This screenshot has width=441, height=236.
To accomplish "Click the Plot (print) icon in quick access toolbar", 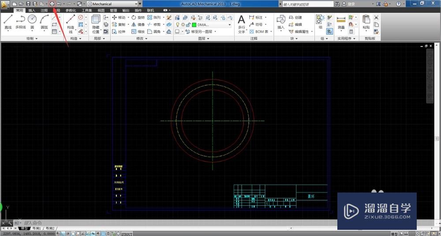I will coord(52,4).
